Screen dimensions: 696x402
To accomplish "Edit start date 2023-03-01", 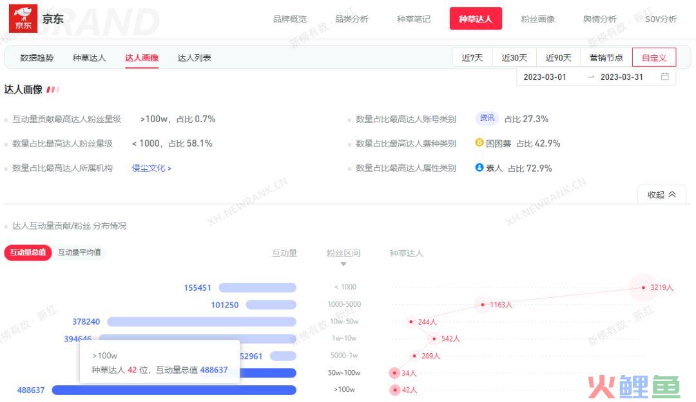I will pos(545,77).
